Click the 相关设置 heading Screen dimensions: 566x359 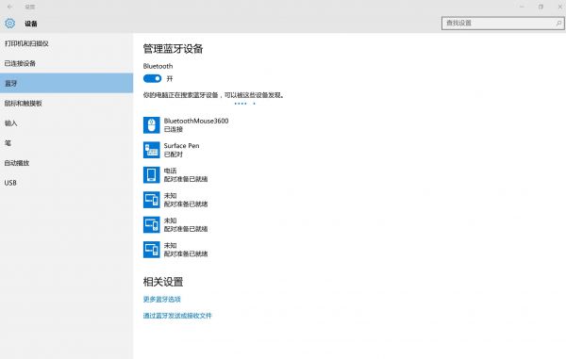163,282
